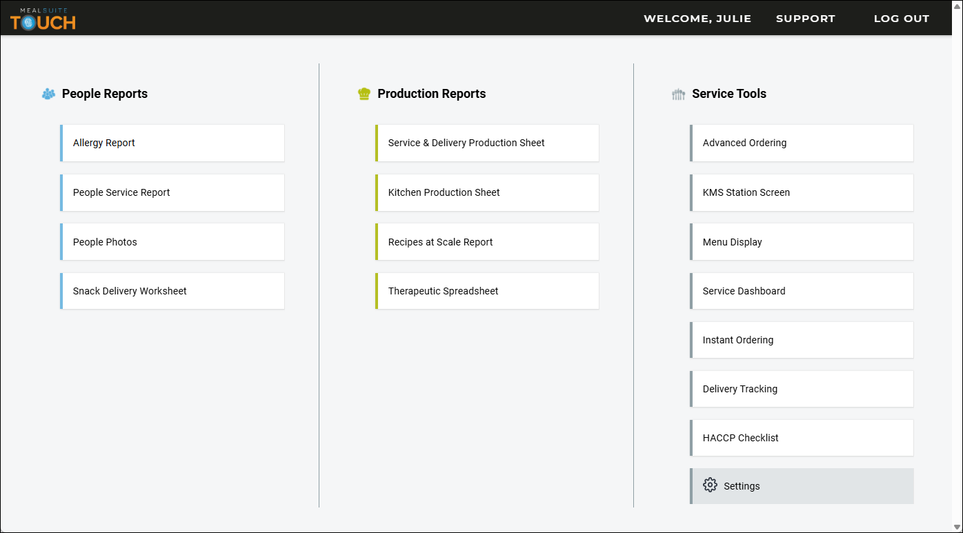Go to Advanced Ordering
Screen dimensions: 963x533
click(802, 143)
